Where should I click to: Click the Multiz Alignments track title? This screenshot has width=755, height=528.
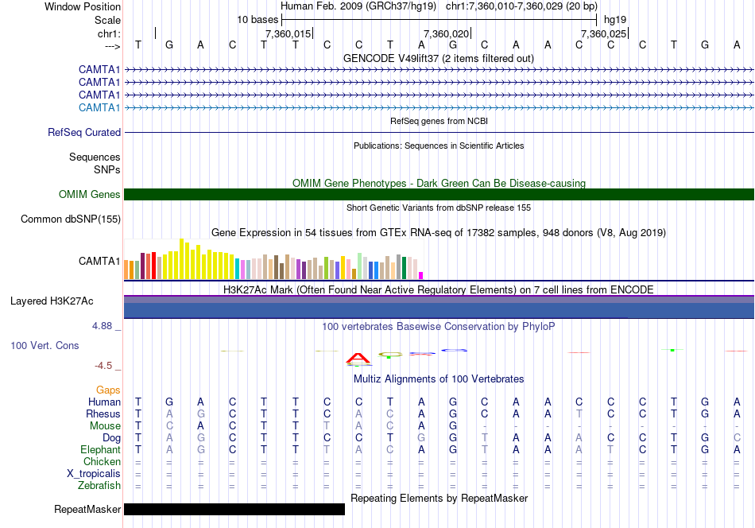coord(439,379)
